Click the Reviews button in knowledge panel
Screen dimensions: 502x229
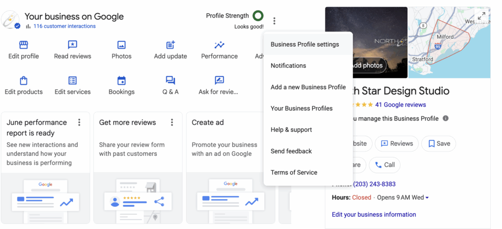(397, 144)
